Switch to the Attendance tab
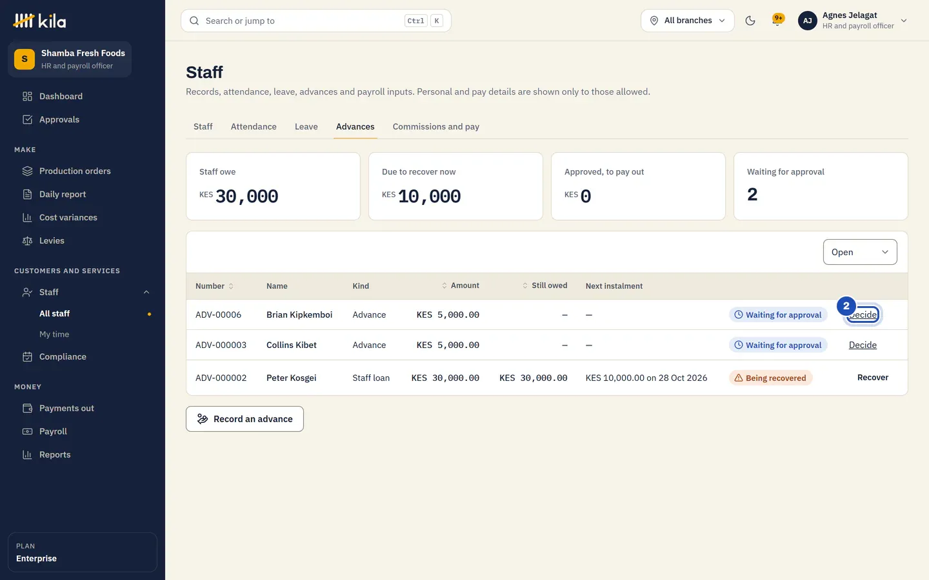Screen dimensions: 929x580 (254, 126)
